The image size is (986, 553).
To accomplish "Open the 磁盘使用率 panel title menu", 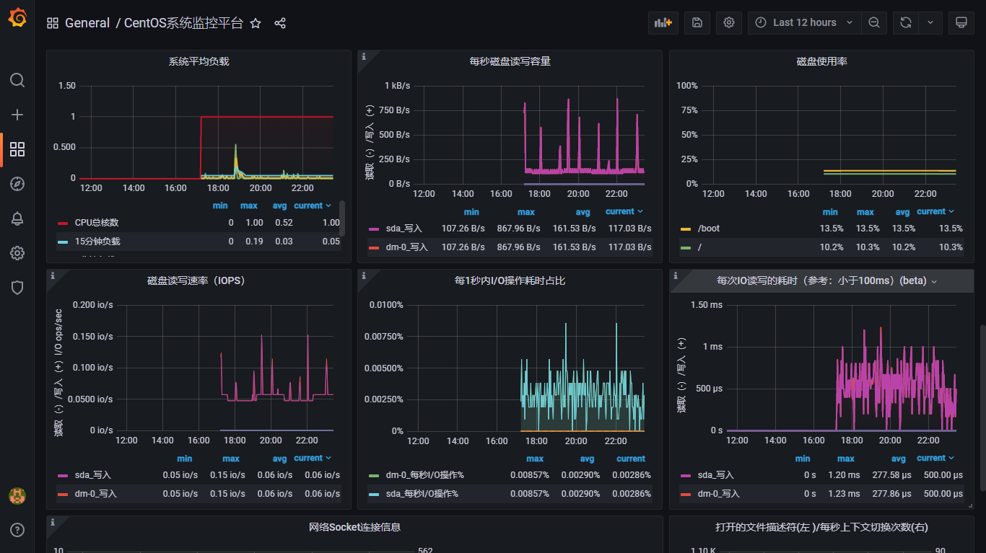I will pyautogui.click(x=821, y=62).
